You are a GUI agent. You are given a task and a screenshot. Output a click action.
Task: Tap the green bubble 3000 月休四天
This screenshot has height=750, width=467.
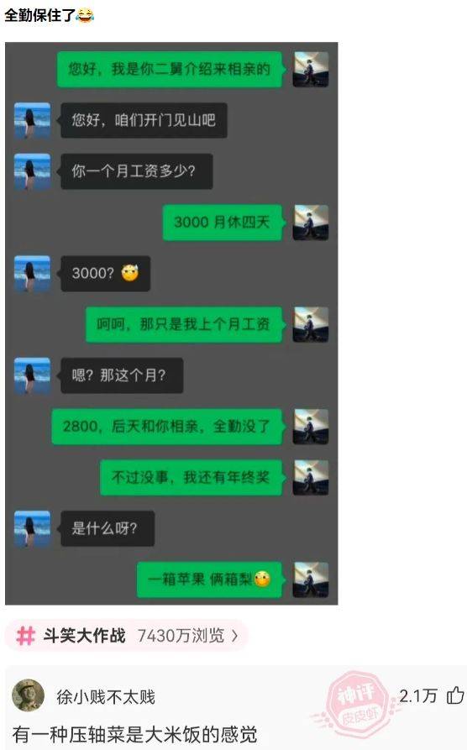click(223, 223)
